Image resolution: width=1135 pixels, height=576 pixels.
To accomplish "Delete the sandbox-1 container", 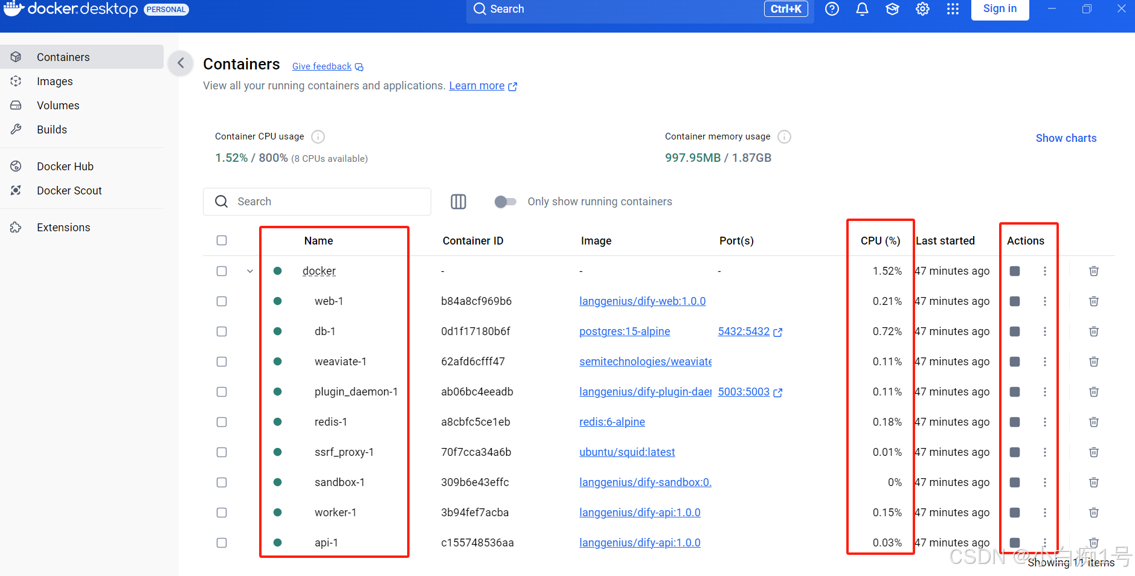I will pos(1093,482).
